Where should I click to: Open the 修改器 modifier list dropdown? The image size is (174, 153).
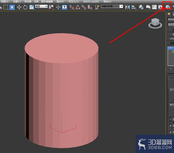pyautogui.click(x=171, y=24)
